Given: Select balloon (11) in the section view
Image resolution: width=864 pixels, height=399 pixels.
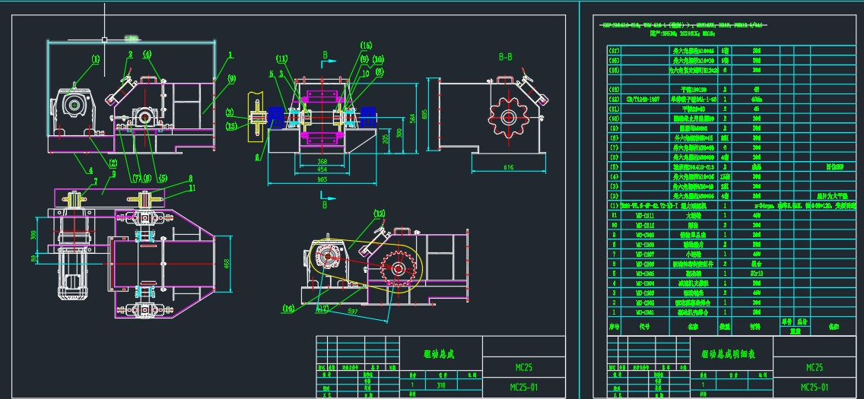Looking at the screenshot, I should click(281, 59).
